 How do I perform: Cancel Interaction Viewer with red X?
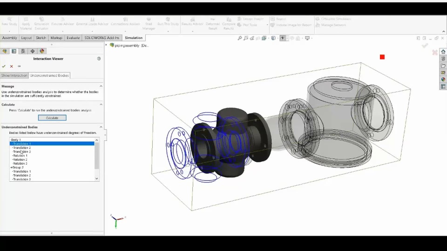pos(11,66)
